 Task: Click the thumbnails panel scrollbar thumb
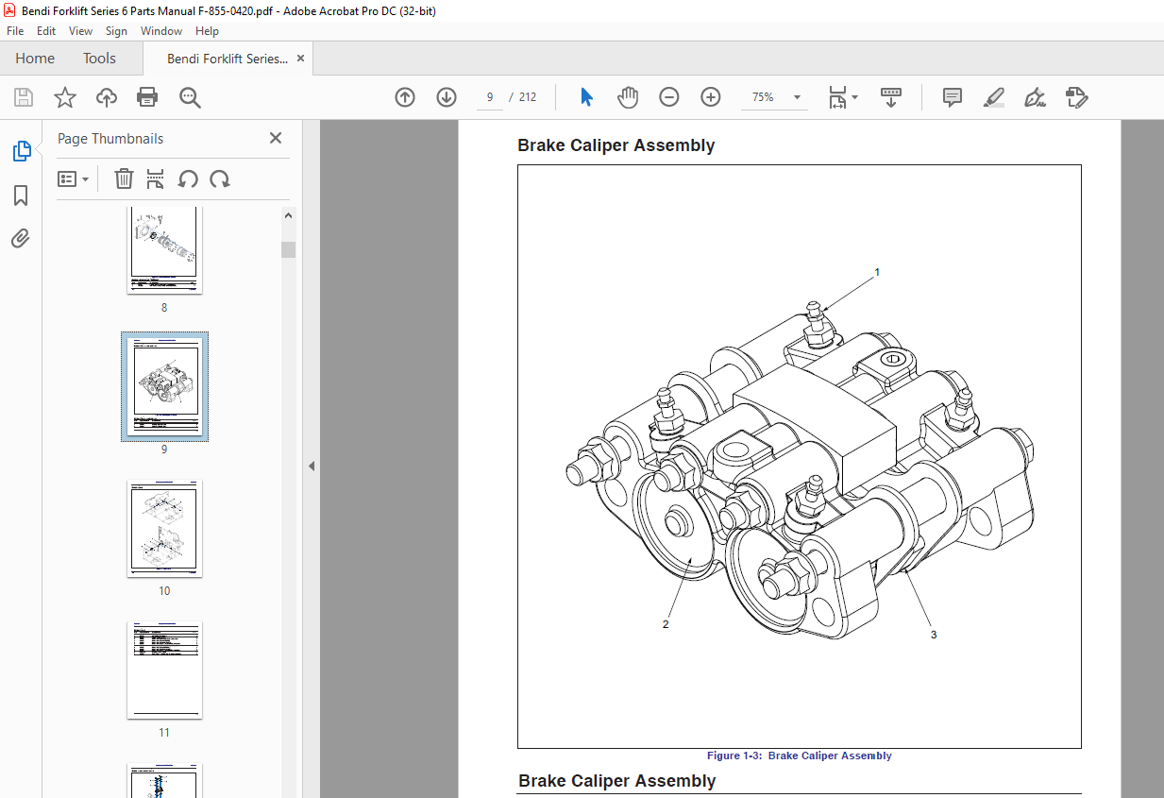pyautogui.click(x=288, y=249)
